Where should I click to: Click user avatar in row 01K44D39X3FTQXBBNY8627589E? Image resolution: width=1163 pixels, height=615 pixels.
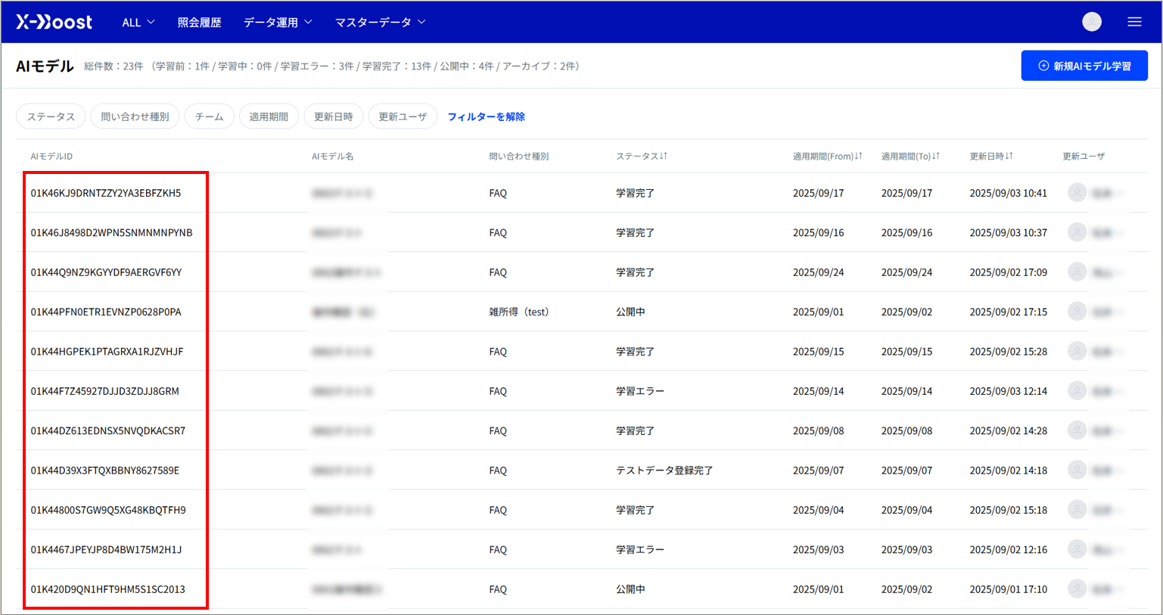(1077, 471)
